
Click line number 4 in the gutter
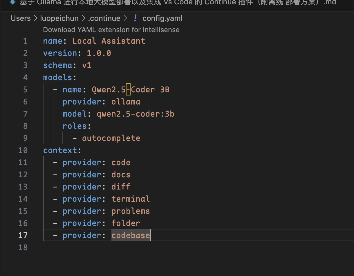25,78
